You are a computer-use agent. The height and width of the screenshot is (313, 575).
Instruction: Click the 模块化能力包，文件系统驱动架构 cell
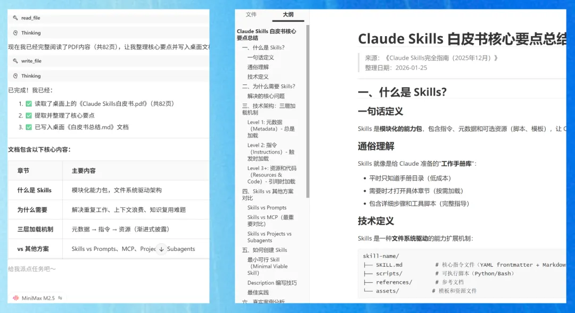click(136, 190)
